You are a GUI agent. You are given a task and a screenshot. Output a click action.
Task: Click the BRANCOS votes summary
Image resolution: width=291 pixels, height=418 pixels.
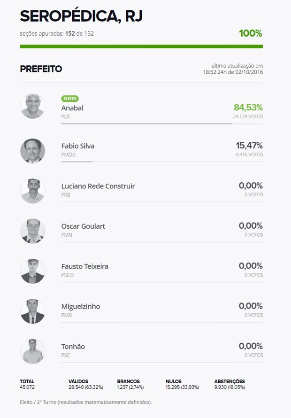(130, 384)
